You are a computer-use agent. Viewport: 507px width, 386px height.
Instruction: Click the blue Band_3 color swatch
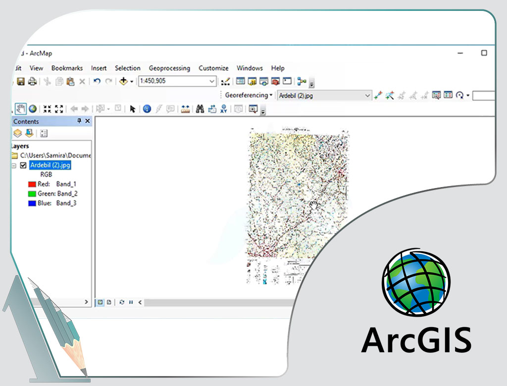[32, 204]
